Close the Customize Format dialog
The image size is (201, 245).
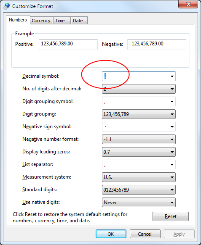click(x=188, y=4)
